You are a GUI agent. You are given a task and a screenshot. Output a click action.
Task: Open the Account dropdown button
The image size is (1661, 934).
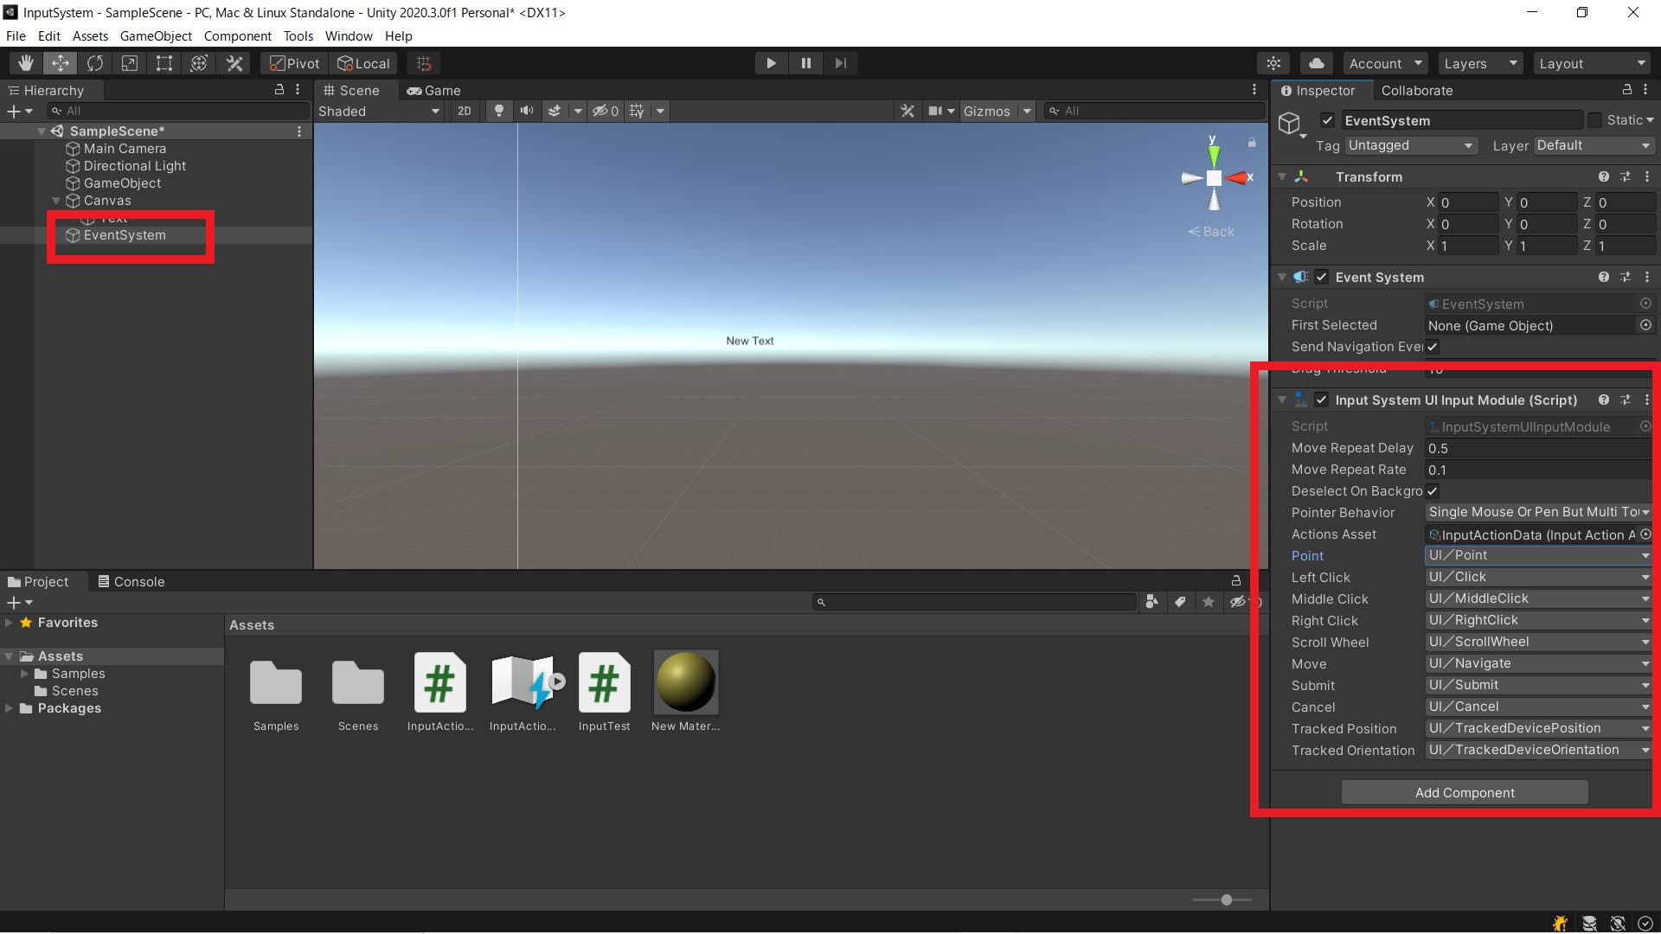(x=1384, y=62)
